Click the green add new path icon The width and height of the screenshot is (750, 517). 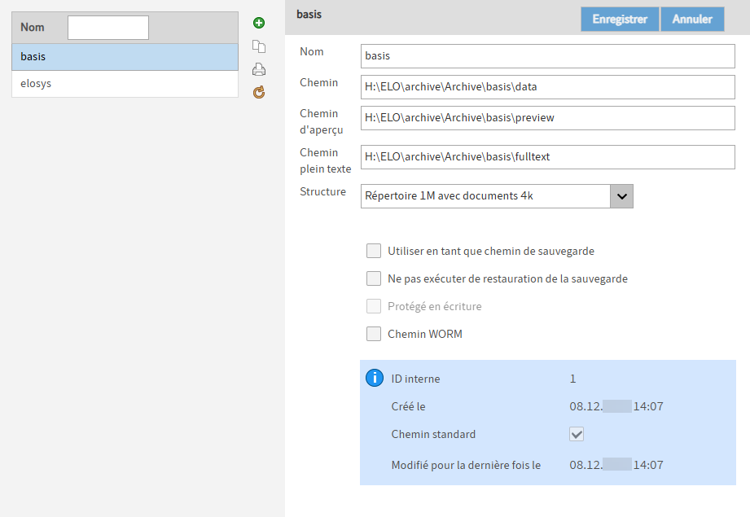pos(259,23)
